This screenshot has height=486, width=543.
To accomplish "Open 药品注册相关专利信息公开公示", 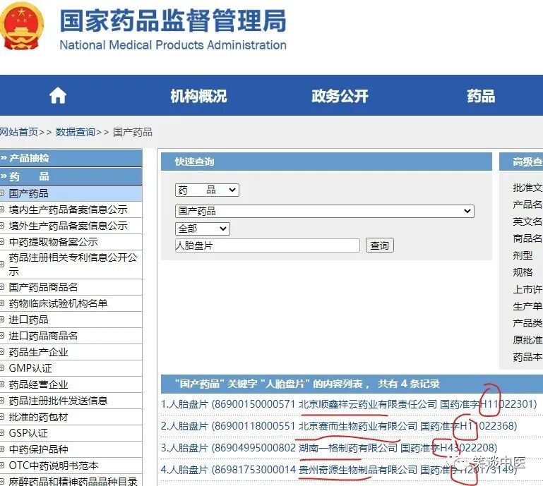I will tap(71, 265).
